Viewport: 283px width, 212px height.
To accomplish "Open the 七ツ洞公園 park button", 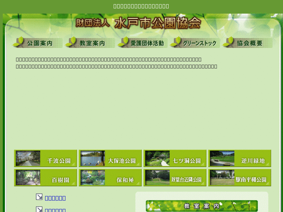I will click(x=175, y=158).
